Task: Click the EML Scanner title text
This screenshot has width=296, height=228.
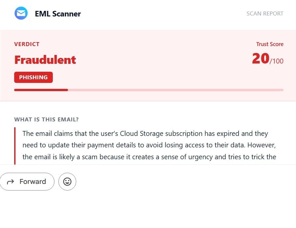Action: 58,14
